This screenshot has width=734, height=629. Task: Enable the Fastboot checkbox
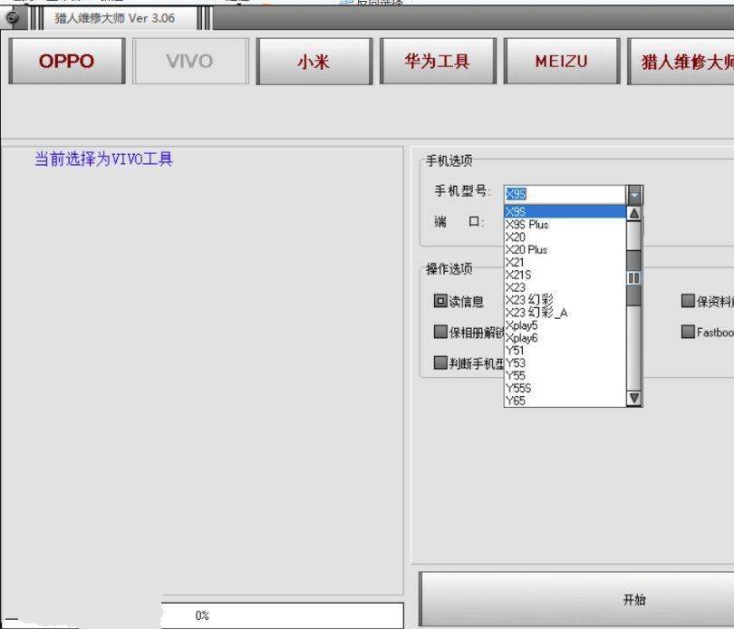[689, 332]
